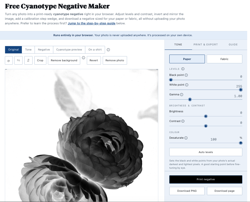Click the Contrast slider handle

pyautogui.click(x=206, y=126)
